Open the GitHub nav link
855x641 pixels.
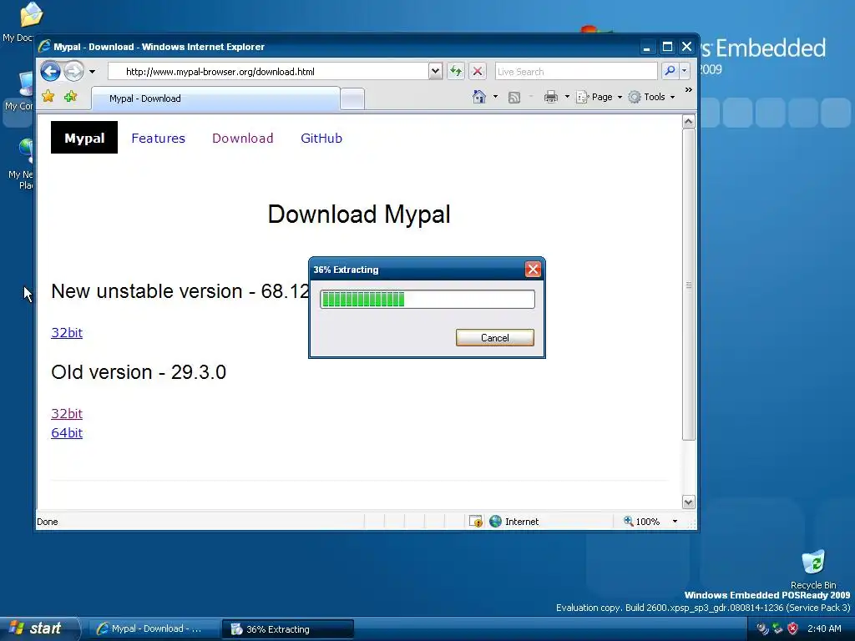[321, 139]
